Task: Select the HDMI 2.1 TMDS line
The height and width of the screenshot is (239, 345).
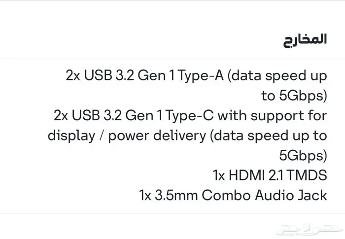Action: [270, 175]
